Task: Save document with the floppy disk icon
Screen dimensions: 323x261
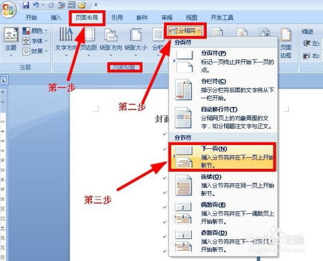Action: tap(26, 5)
